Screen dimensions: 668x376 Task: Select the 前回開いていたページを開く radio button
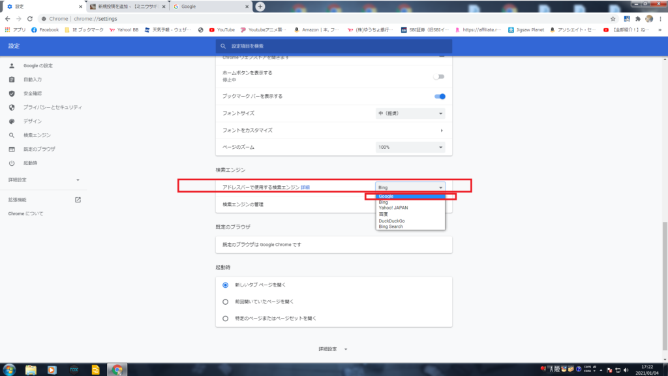[226, 302]
